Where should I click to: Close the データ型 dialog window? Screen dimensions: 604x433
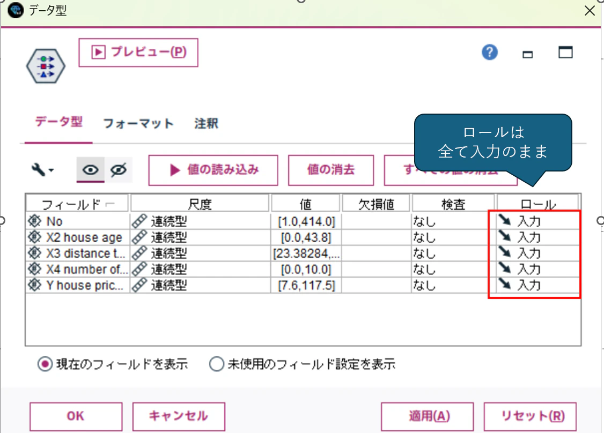tap(590, 10)
